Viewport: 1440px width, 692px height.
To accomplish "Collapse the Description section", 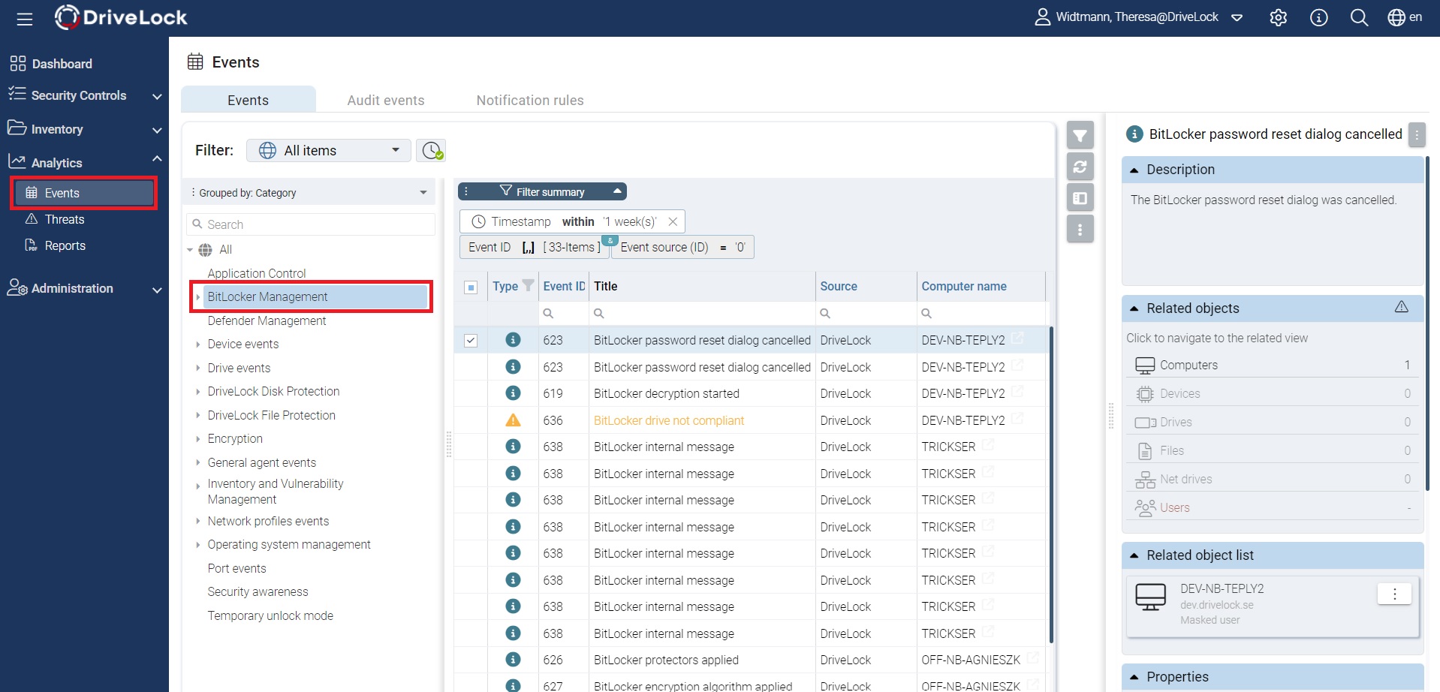I will [x=1134, y=170].
